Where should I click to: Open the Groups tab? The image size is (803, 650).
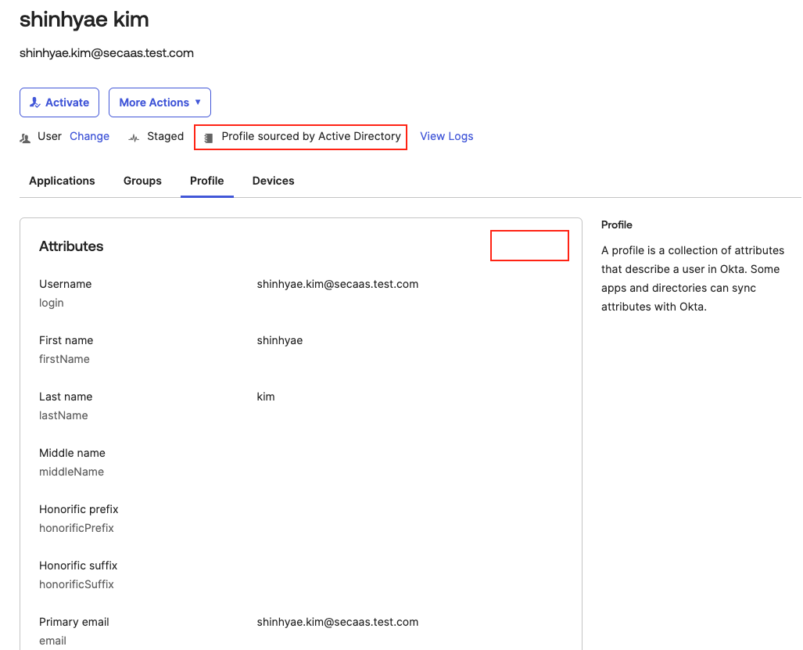tap(142, 181)
